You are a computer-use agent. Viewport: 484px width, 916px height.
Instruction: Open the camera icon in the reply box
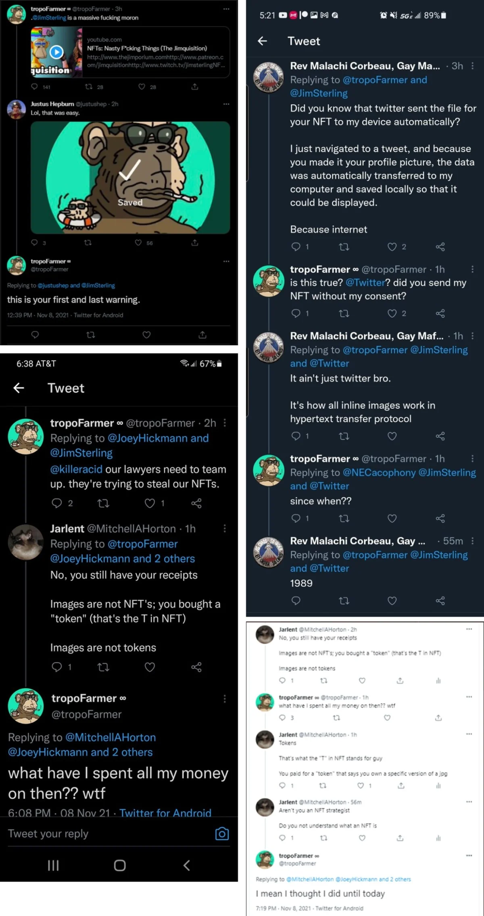pyautogui.click(x=222, y=834)
